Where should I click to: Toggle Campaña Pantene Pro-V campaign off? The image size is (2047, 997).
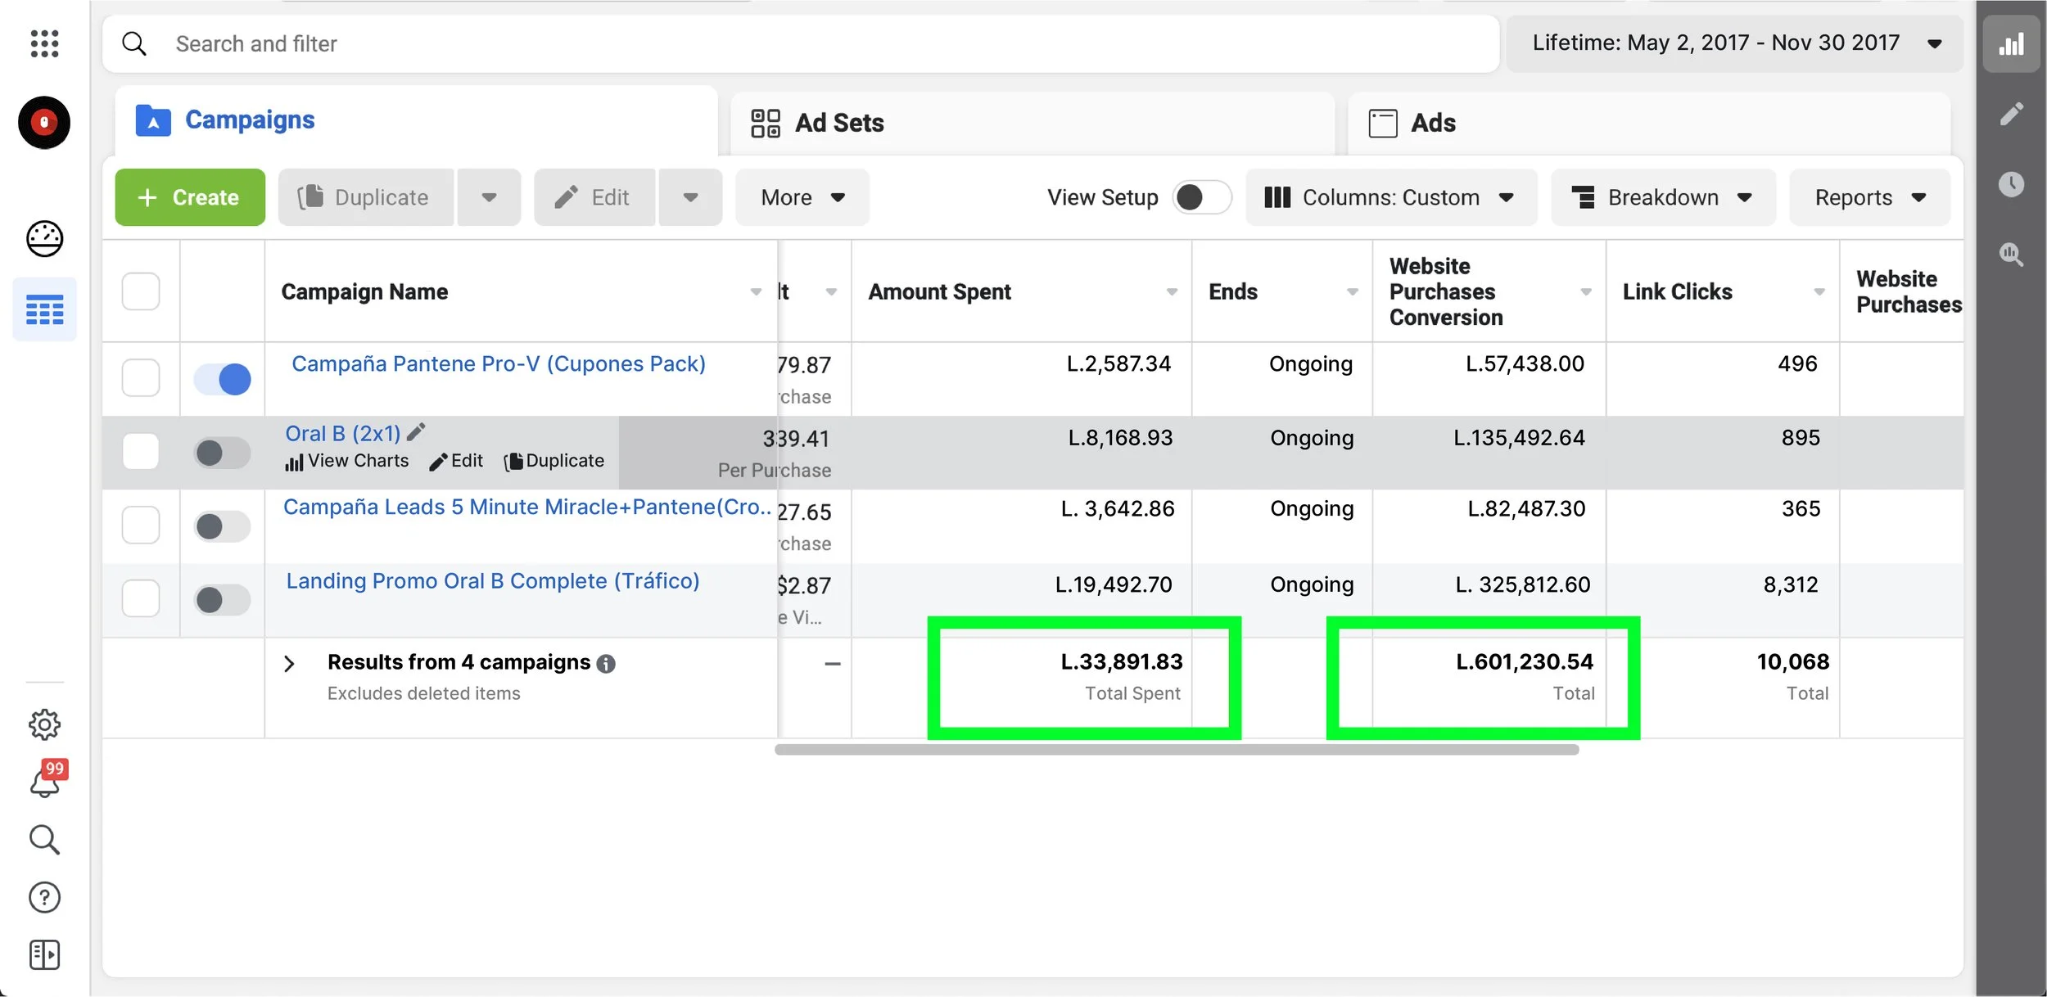point(222,379)
